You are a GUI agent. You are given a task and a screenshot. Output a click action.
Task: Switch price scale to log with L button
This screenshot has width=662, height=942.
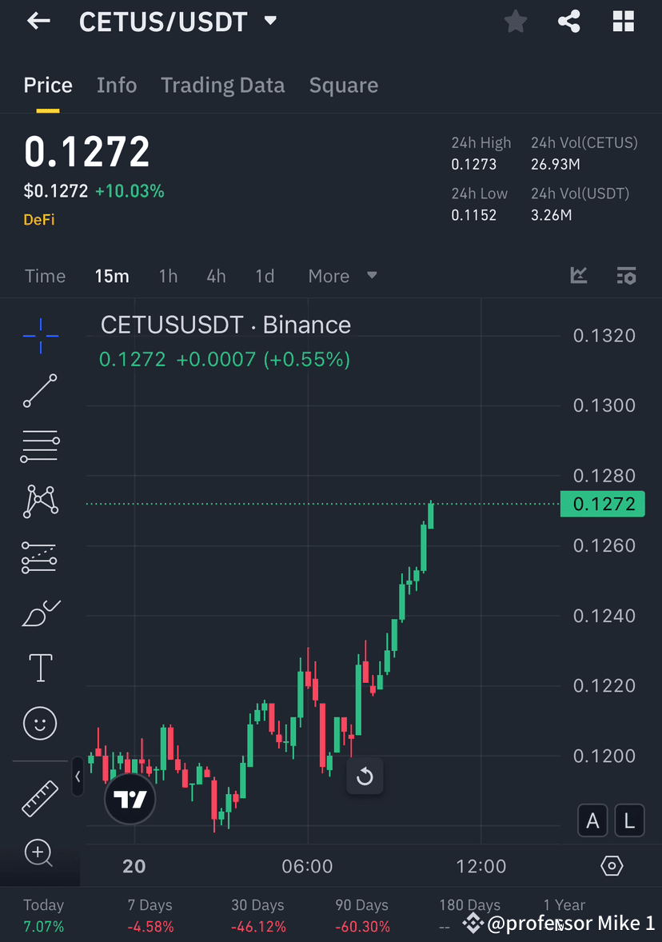click(629, 820)
